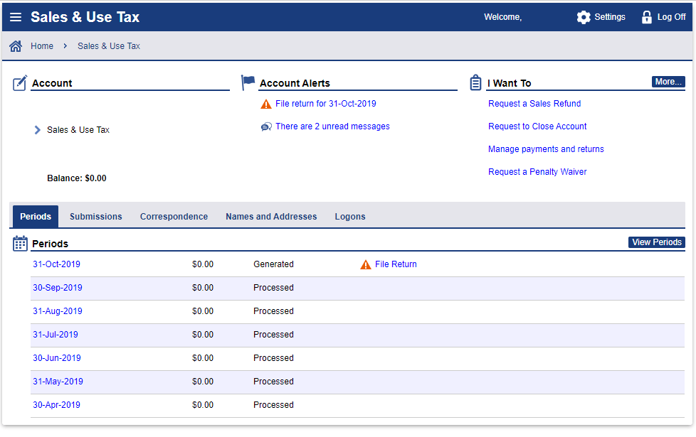Click the warning triangle next to File Return
Screen dimensions: 696x437
[x=366, y=264]
